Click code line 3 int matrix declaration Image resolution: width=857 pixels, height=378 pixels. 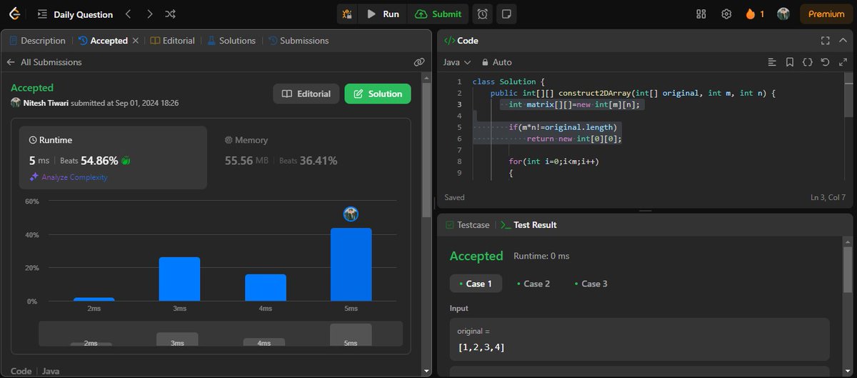point(575,105)
